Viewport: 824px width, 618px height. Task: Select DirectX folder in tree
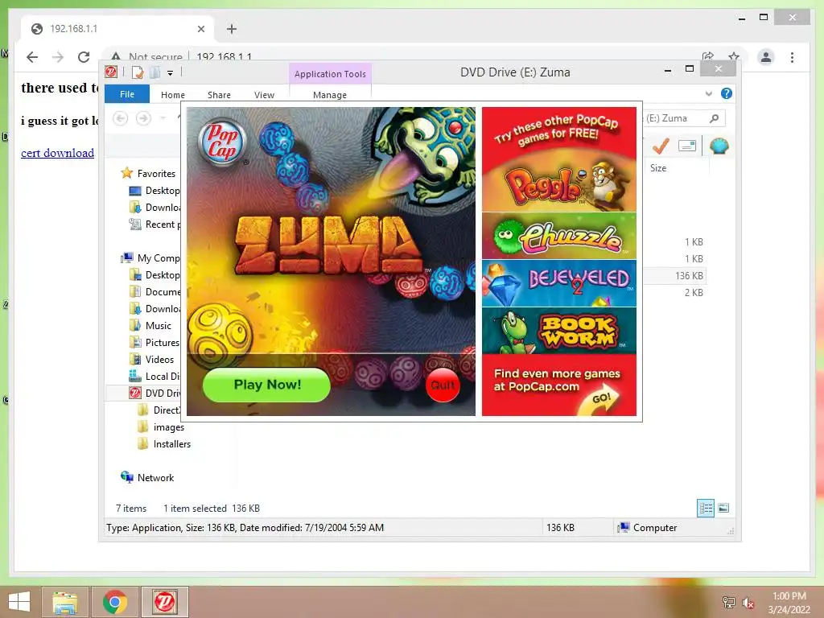point(159,410)
